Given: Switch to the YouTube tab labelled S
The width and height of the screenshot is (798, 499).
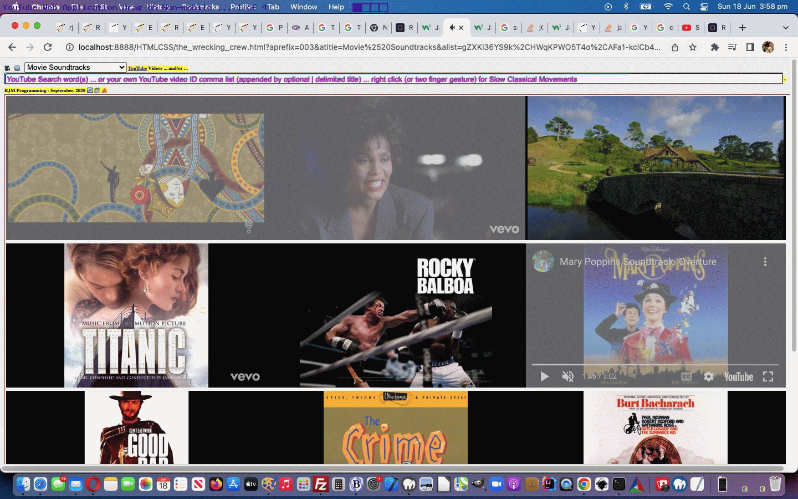Looking at the screenshot, I should pyautogui.click(x=690, y=28).
